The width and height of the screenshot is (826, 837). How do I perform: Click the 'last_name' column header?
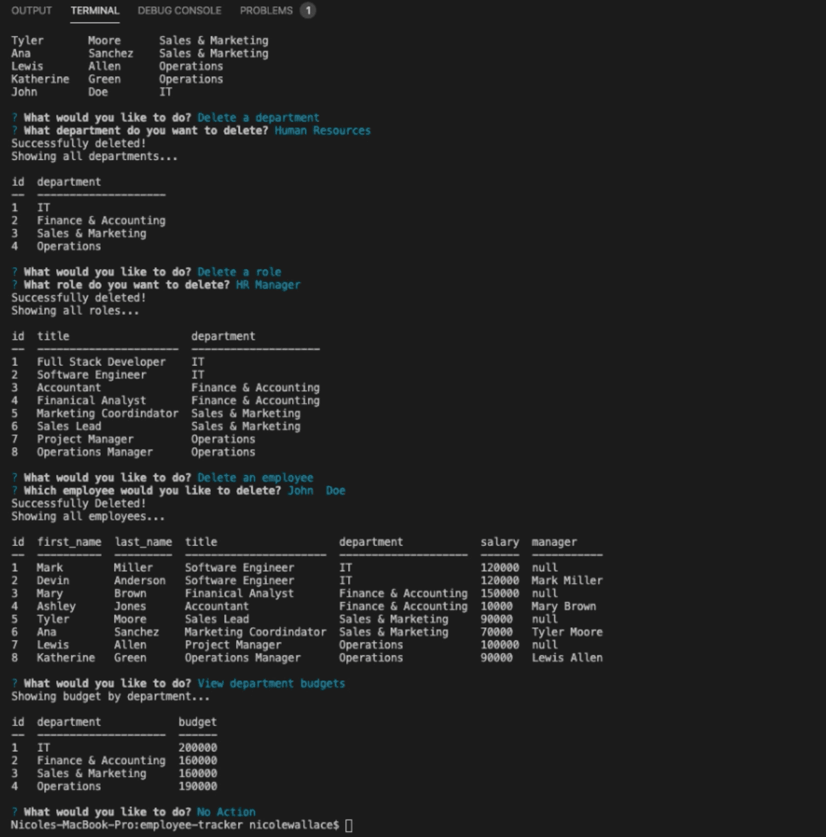[143, 542]
